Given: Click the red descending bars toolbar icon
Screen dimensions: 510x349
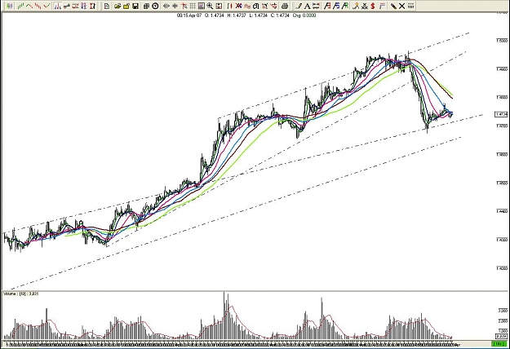Looking at the screenshot, I should click(x=38, y=6).
